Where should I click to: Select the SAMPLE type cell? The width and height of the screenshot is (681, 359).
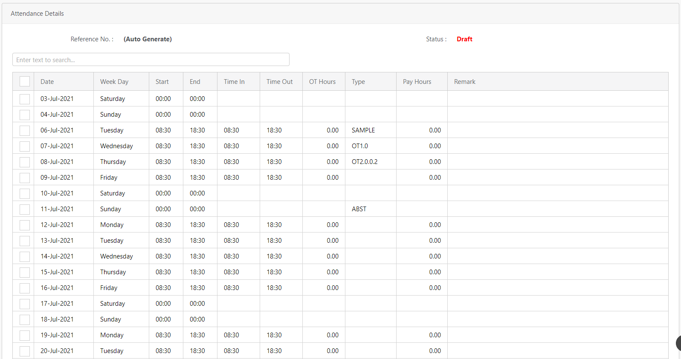coord(371,130)
